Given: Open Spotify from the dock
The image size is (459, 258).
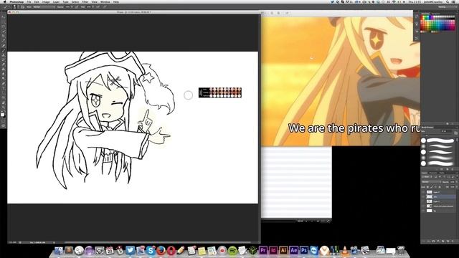Looking at the screenshot, I should pyautogui.click(x=232, y=250).
